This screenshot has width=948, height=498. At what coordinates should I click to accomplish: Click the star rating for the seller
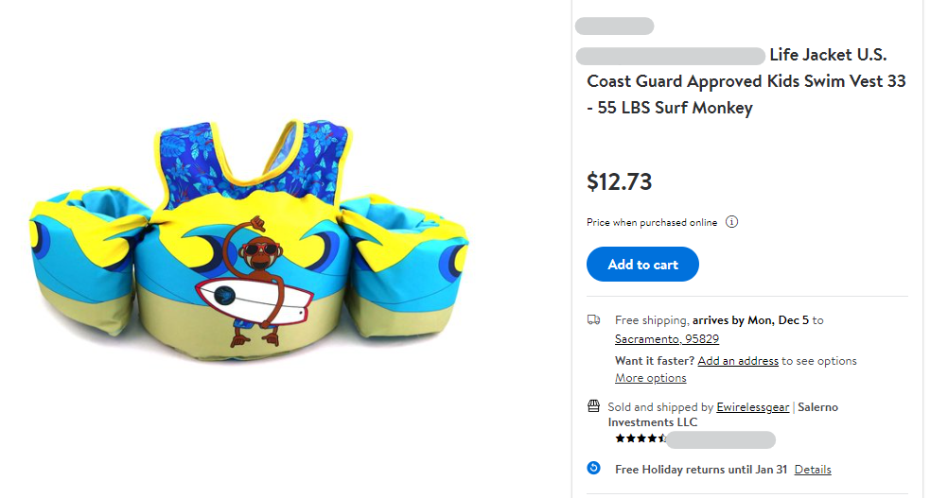(641, 439)
